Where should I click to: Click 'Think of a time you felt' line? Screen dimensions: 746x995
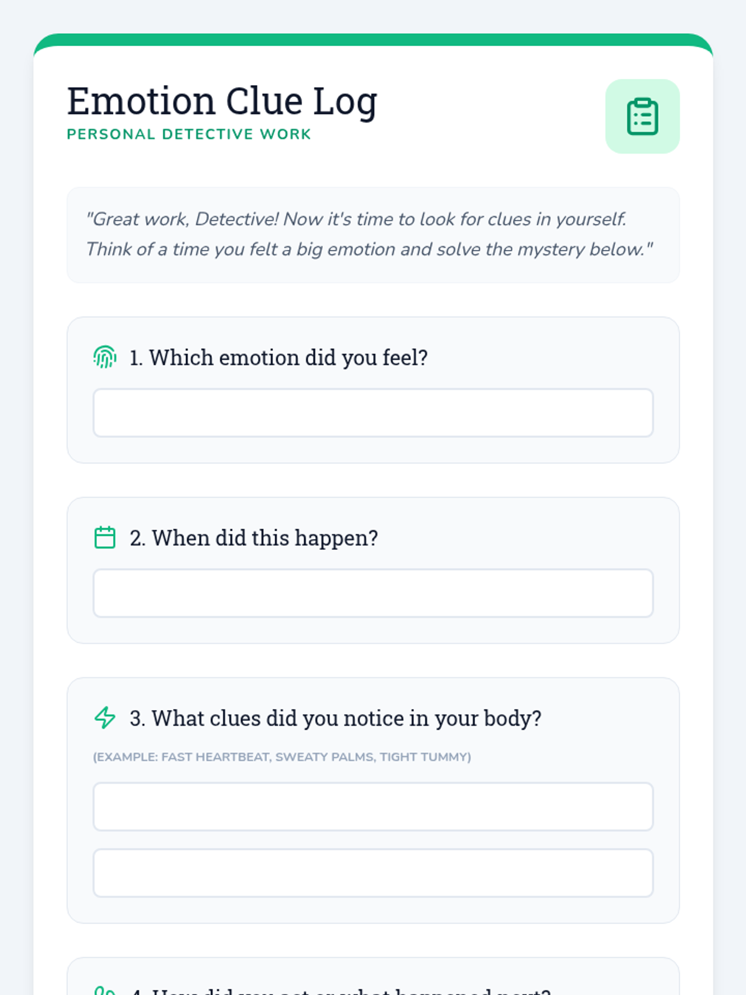[369, 249]
